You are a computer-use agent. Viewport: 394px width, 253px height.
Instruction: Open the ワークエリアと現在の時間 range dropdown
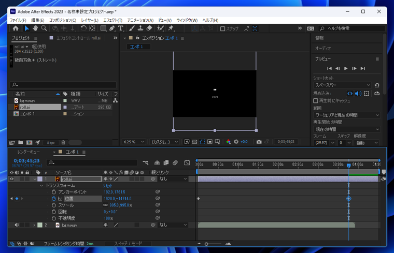pos(347,115)
